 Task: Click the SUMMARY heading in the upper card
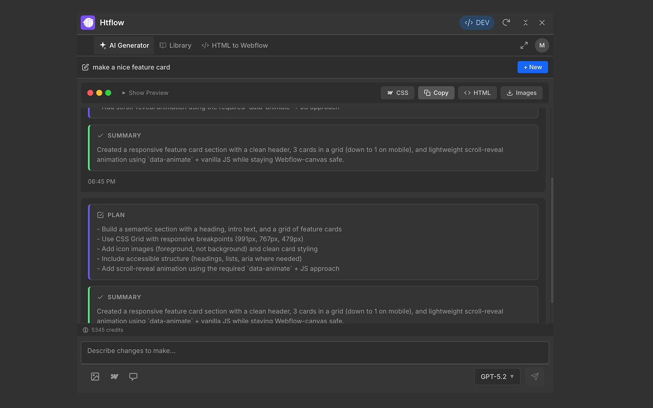point(124,136)
